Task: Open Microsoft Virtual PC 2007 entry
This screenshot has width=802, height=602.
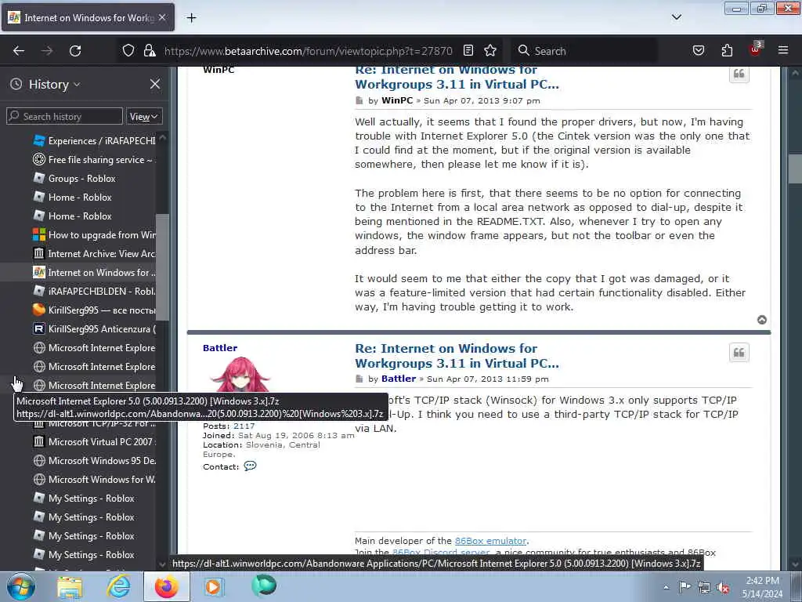Action: click(94, 442)
